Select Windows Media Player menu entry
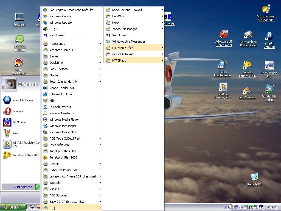This screenshot has width=281, height=211. 64,120
